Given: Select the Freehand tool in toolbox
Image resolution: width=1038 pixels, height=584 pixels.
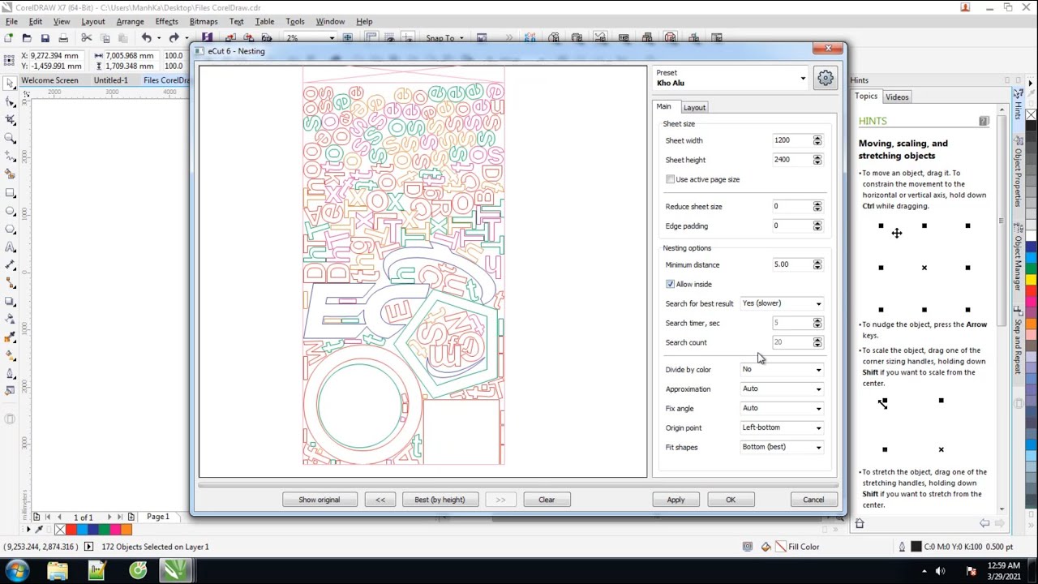Looking at the screenshot, I should (x=10, y=157).
